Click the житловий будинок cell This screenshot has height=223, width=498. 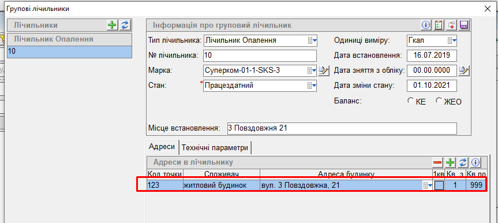tap(222, 185)
